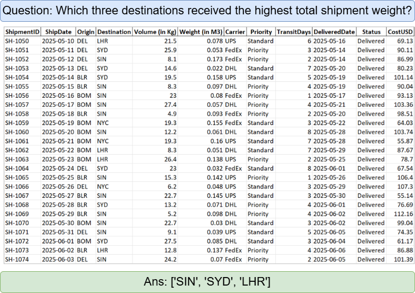Select the DeliveredDate column header
This screenshot has width=415, height=293.
[x=333, y=32]
